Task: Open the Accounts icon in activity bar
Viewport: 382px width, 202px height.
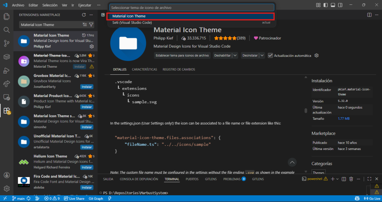Action: point(7,175)
